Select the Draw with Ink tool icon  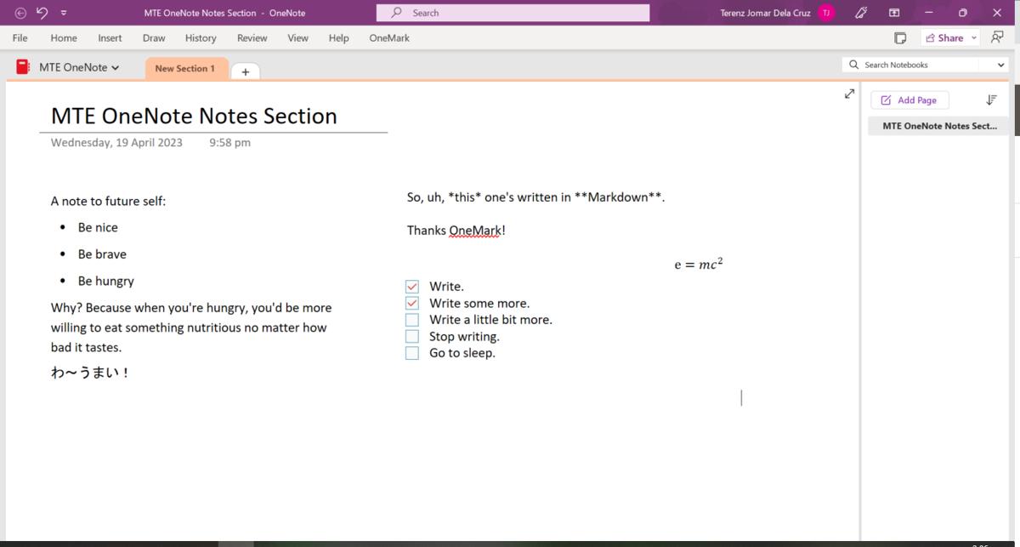[x=861, y=12]
